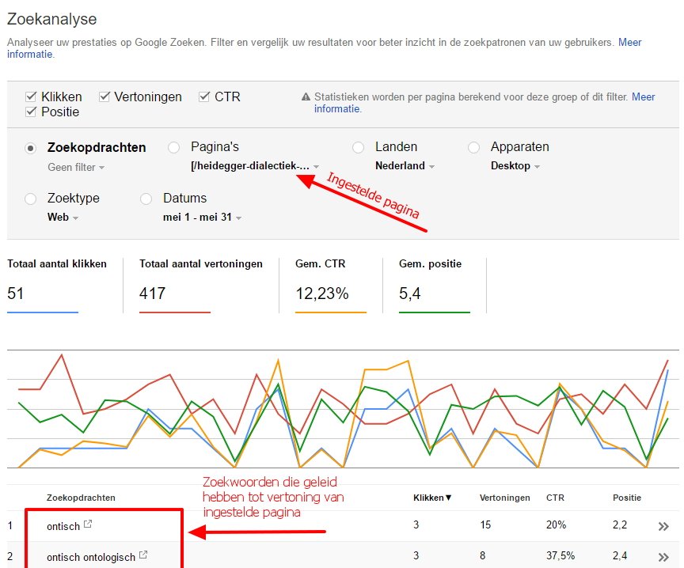Open the /heidegger-dialectiek page filter dropdown
Viewport: 684px width, 568px height.
pyautogui.click(x=255, y=166)
